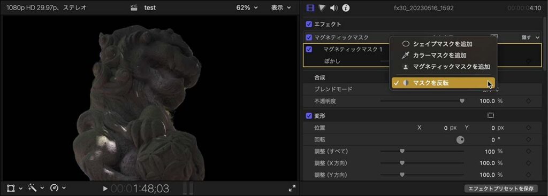Click the transform onscreen controls icon

pyautogui.click(x=490, y=115)
